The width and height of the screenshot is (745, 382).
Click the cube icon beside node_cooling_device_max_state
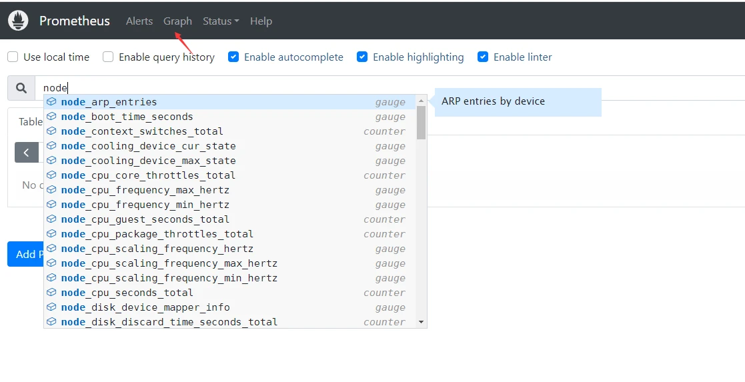[x=51, y=161]
